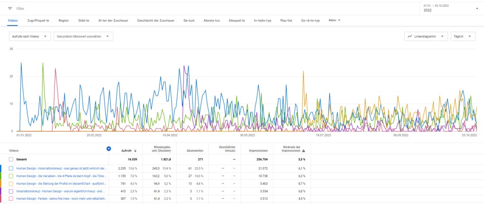Check the blue box for the Inkarnationskreuz video row
The image size is (484, 204).
(x=11, y=168)
